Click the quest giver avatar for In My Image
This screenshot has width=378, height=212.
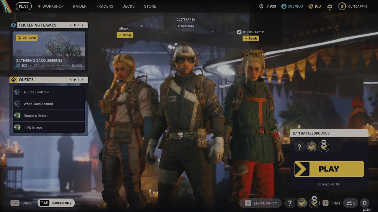click(17, 127)
